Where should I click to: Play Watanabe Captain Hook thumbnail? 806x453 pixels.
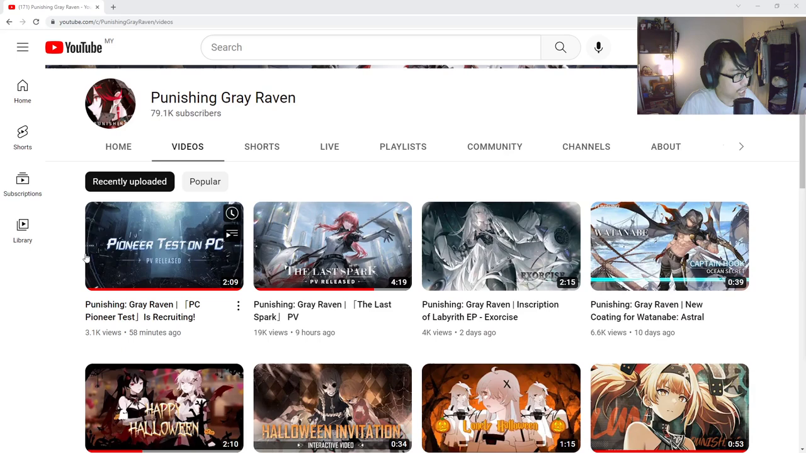[669, 246]
